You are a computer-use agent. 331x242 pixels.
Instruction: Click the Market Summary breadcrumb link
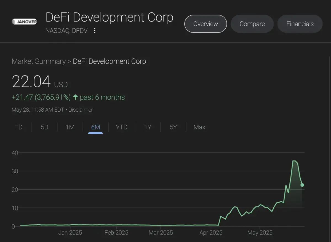point(39,61)
